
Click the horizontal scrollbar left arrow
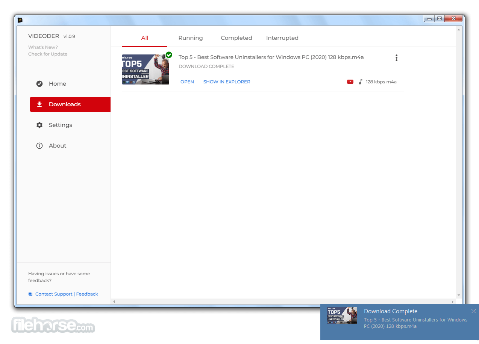(114, 302)
